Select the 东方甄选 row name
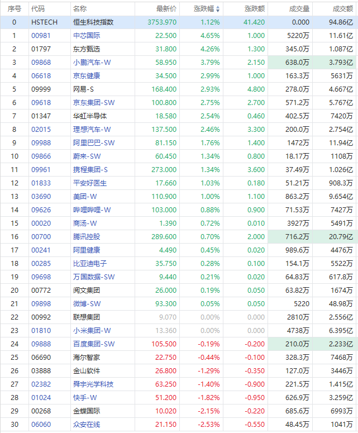The height and width of the screenshot is (433, 358). tap(87, 49)
